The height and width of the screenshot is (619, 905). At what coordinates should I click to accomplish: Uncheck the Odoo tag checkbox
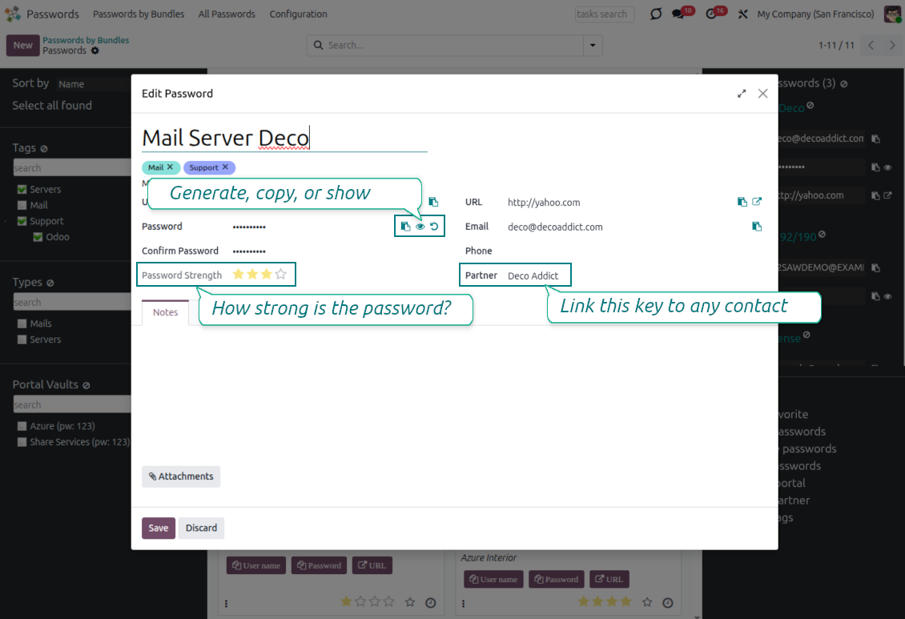click(38, 237)
